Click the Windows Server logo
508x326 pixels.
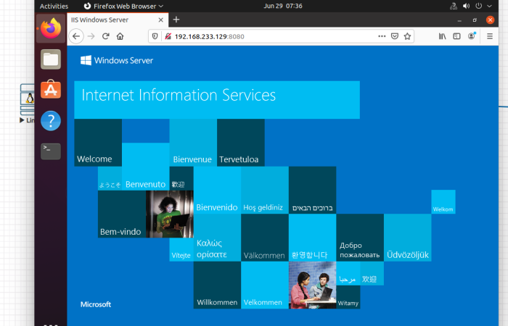tap(117, 60)
